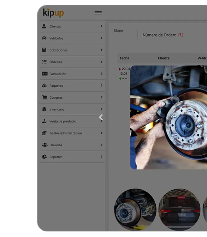Expand the Gastos administrativos chevron
Screen dimensions: 207x237
(102, 133)
